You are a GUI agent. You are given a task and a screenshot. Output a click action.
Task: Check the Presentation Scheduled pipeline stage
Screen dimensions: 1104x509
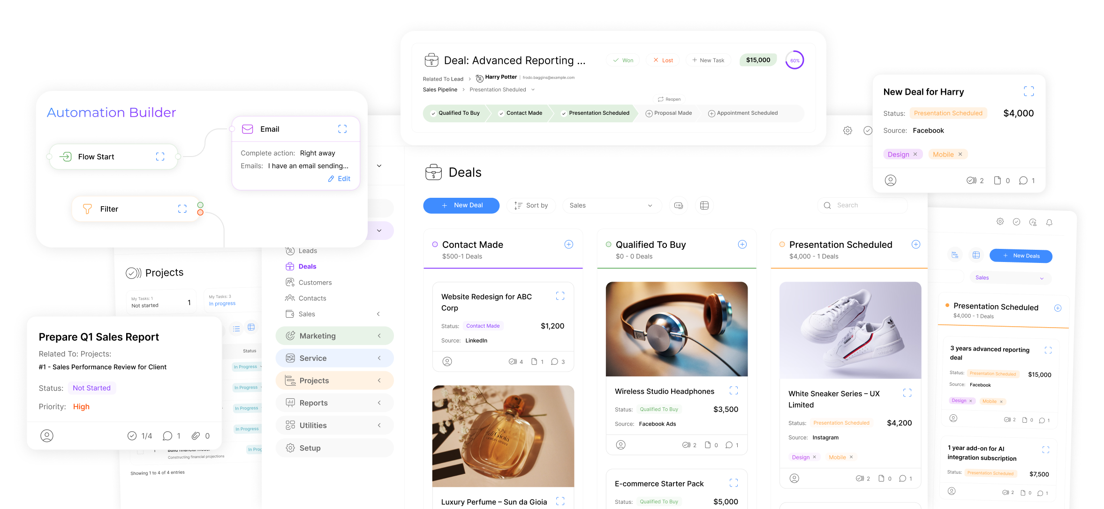coord(595,113)
